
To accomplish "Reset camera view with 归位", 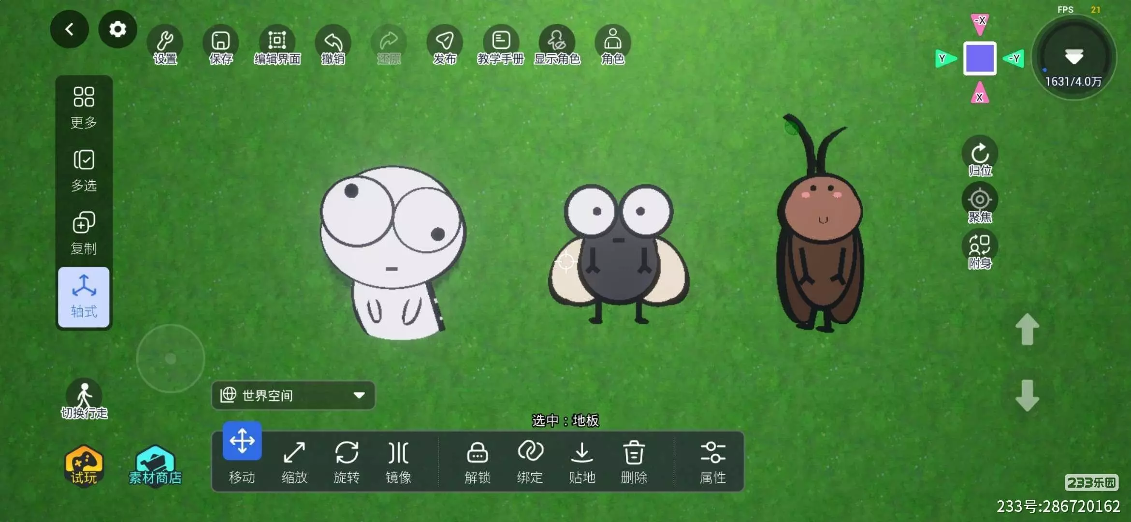I will [x=980, y=157].
